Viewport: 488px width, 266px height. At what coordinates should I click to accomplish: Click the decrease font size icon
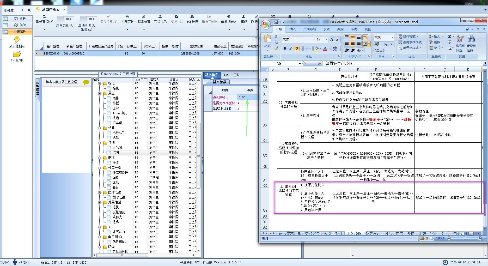[338, 39]
